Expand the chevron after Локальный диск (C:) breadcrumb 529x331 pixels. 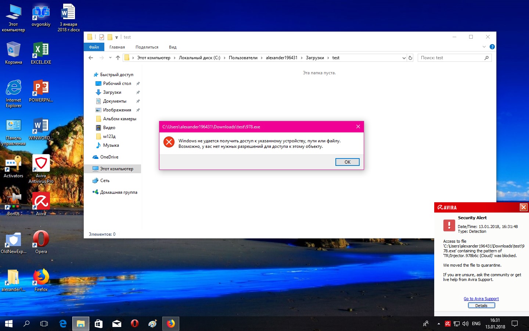(x=224, y=58)
